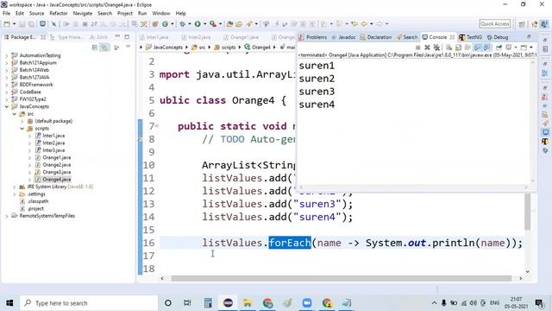The height and width of the screenshot is (311, 552).
Task: Open the Refactor menu
Action: (59, 13)
